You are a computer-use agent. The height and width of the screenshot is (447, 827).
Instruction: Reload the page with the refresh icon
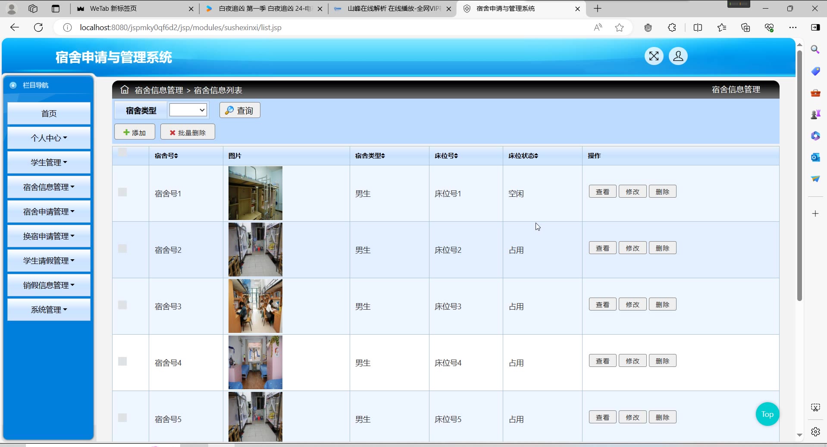click(38, 28)
